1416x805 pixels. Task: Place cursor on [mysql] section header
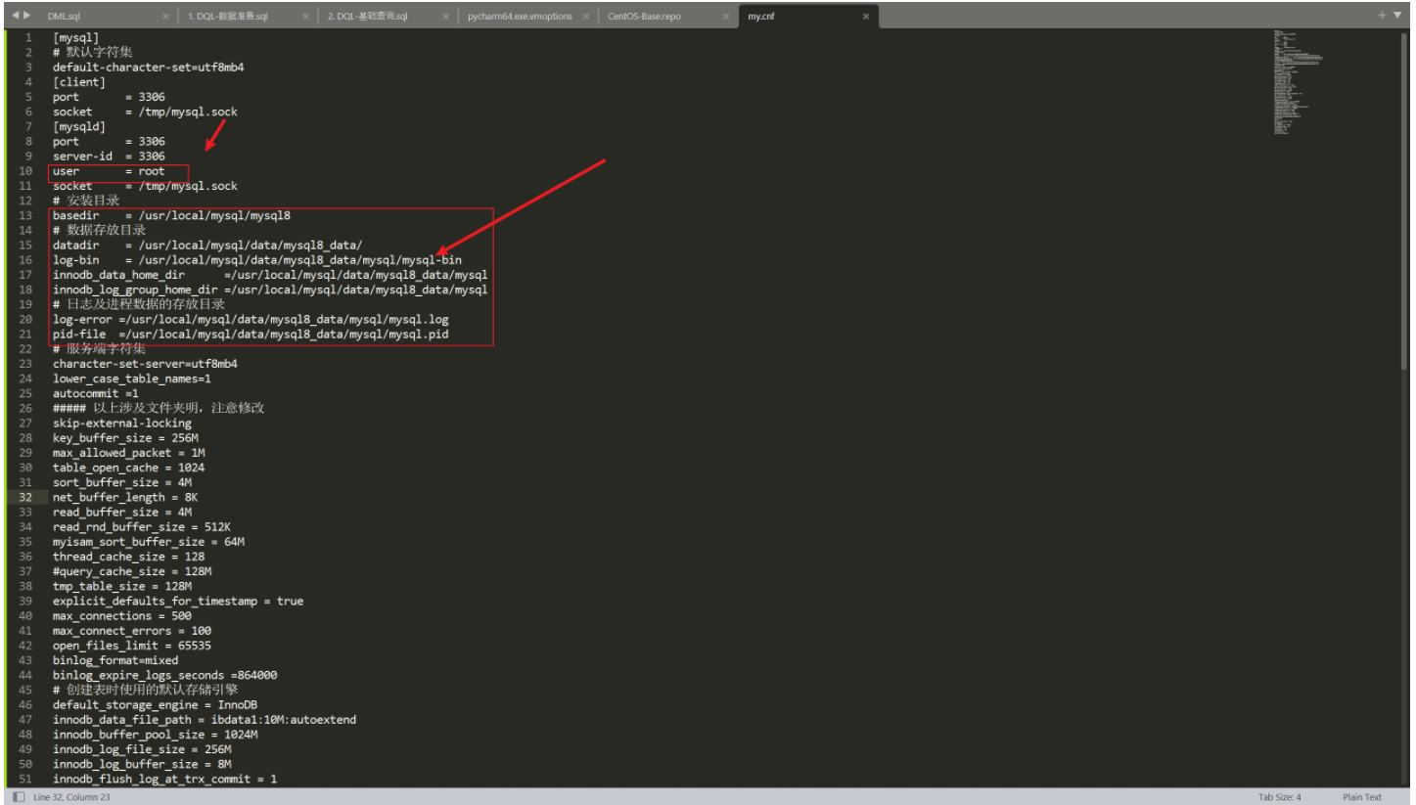click(x=75, y=37)
